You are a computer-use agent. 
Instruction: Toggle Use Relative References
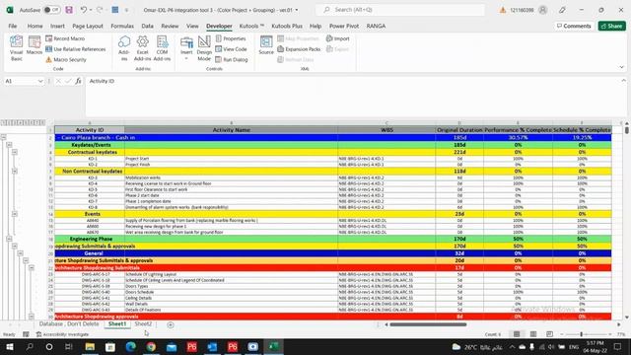click(76, 49)
